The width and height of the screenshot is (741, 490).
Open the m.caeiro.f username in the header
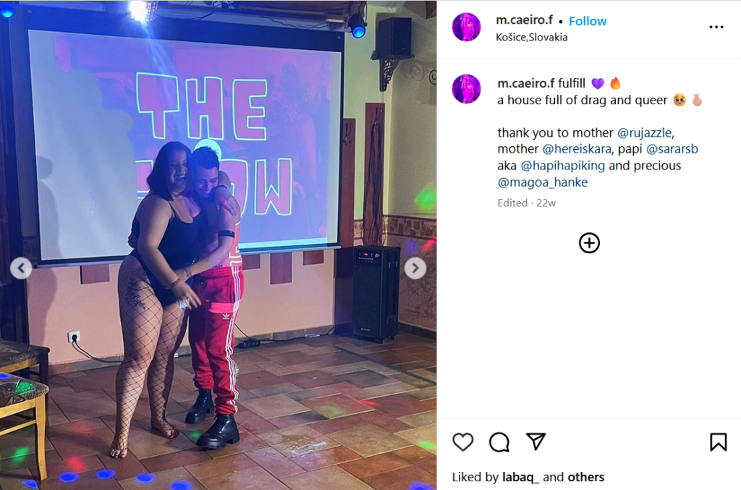[x=524, y=20]
